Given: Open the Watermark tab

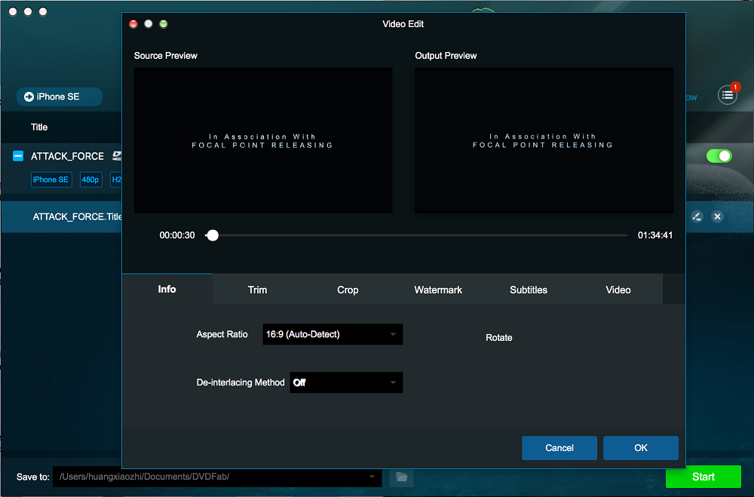Looking at the screenshot, I should tap(438, 290).
